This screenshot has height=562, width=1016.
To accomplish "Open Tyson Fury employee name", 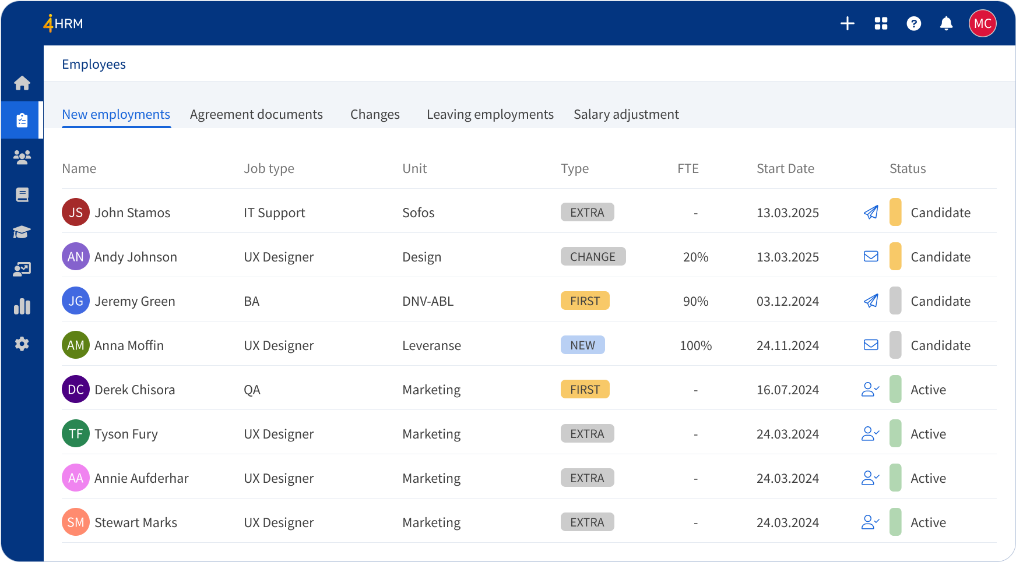I will pyautogui.click(x=126, y=434).
